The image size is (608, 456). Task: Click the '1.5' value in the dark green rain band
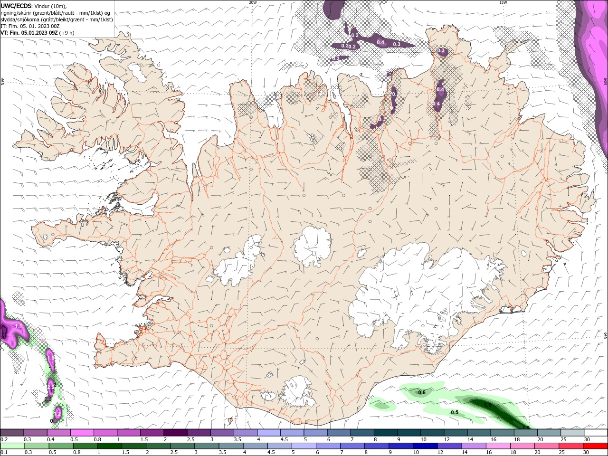point(488,405)
